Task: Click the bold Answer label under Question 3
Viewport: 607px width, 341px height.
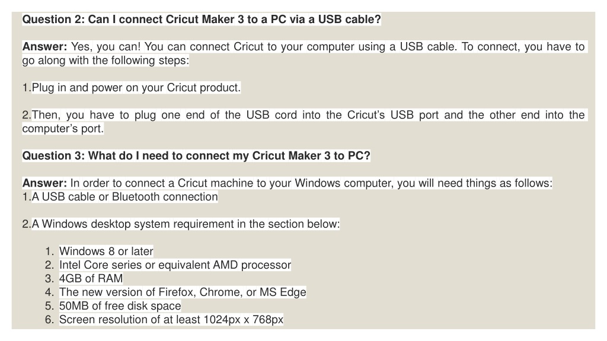Action: (x=44, y=184)
